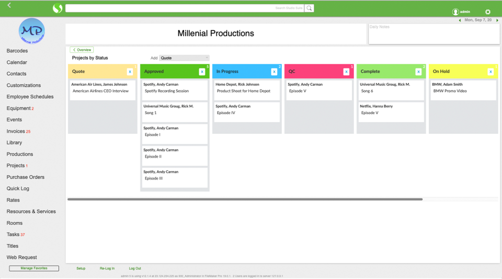Open Tasks in the sidebar
Image resolution: width=502 pixels, height=279 pixels.
(x=13, y=235)
